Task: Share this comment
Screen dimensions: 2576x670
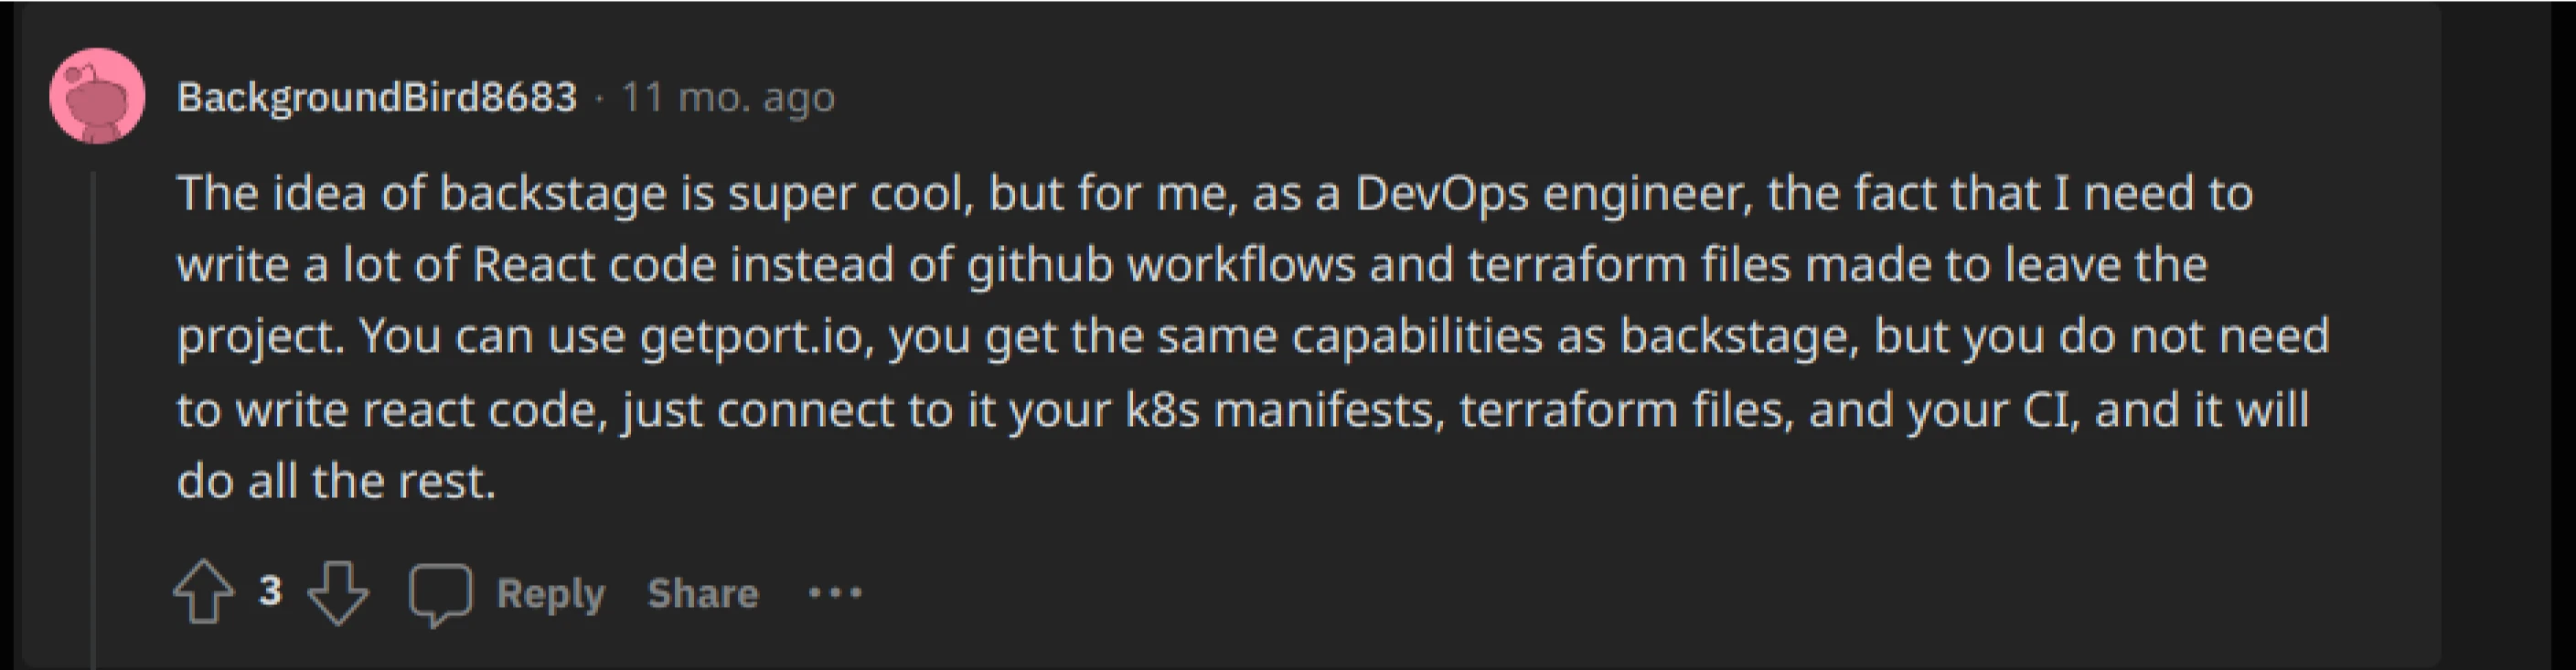Action: pos(703,593)
